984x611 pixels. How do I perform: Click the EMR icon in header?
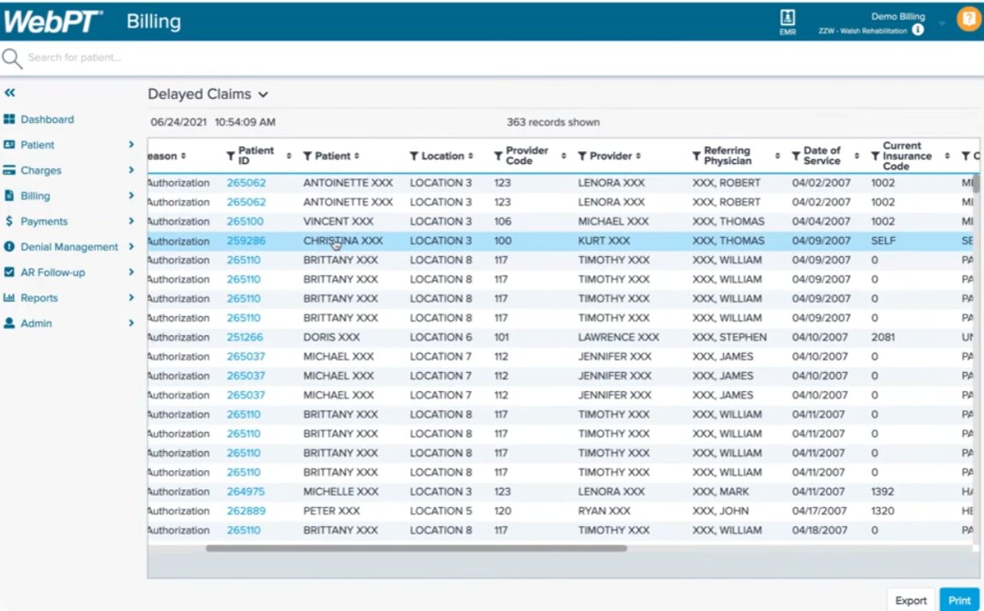click(787, 18)
